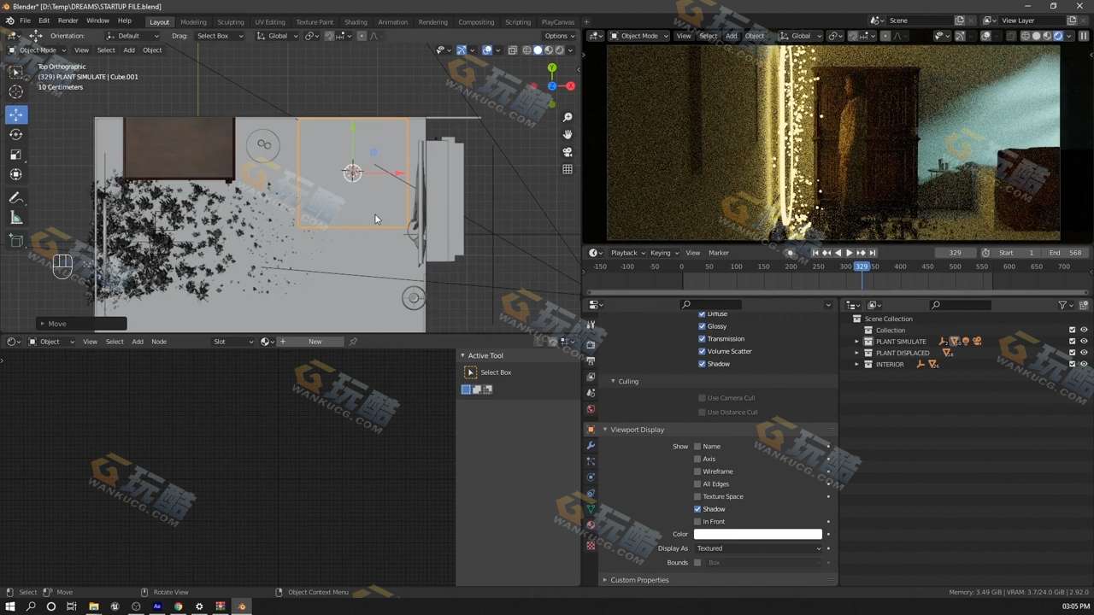Image resolution: width=1094 pixels, height=615 pixels.
Task: Toggle camera view gizmo
Action: (x=567, y=152)
